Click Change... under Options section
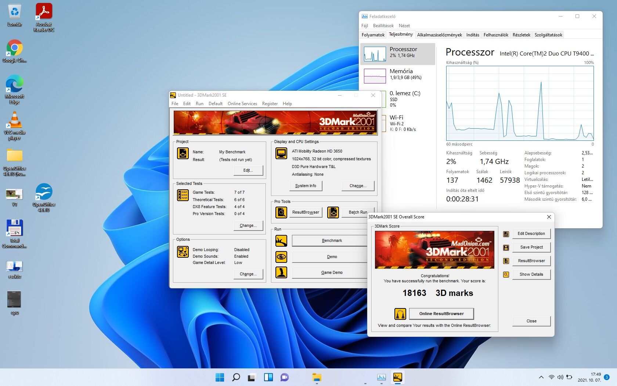 tap(248, 274)
